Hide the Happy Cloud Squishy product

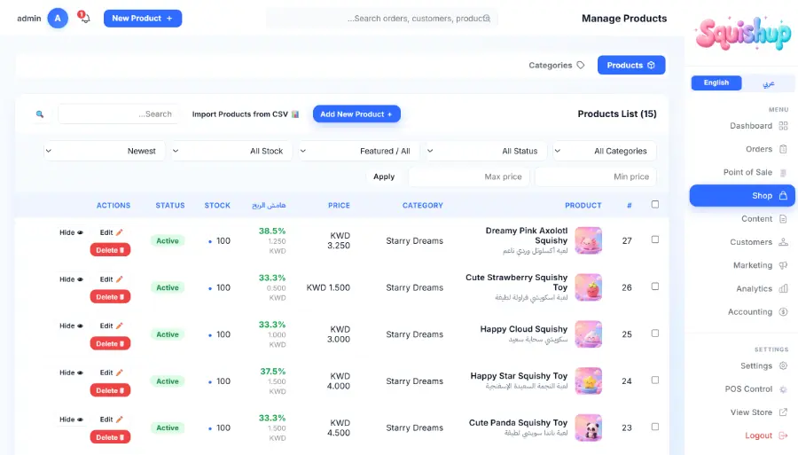pyautogui.click(x=71, y=326)
